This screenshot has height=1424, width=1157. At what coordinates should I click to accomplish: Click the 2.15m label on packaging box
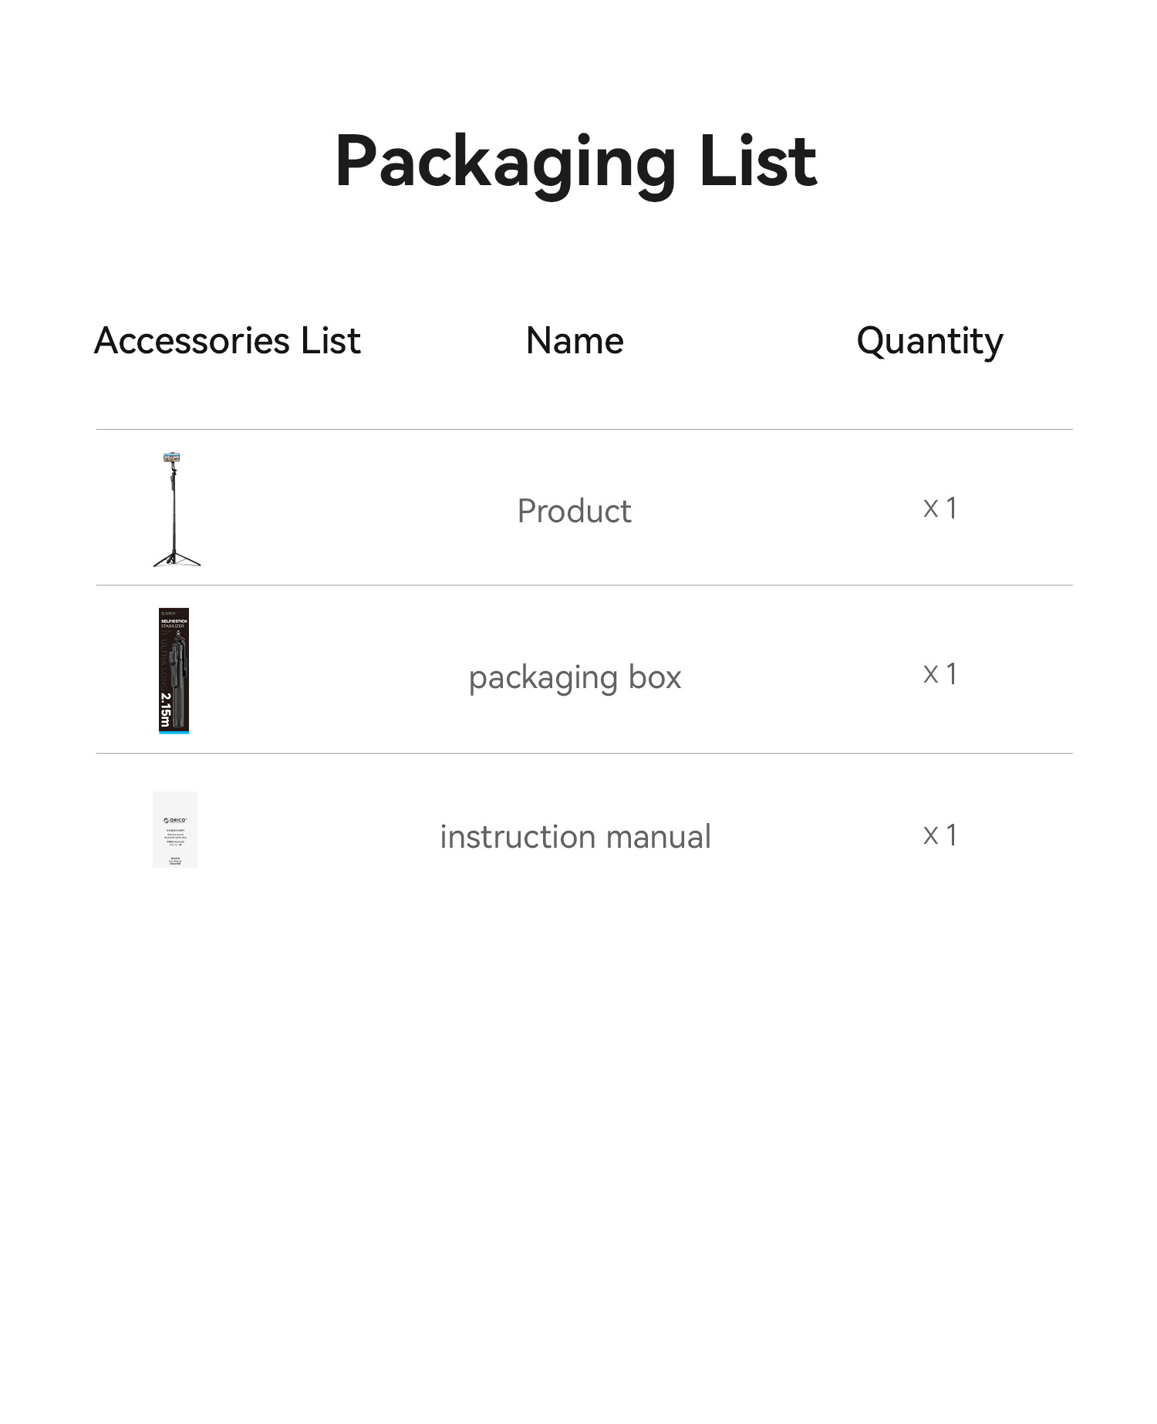click(x=166, y=710)
